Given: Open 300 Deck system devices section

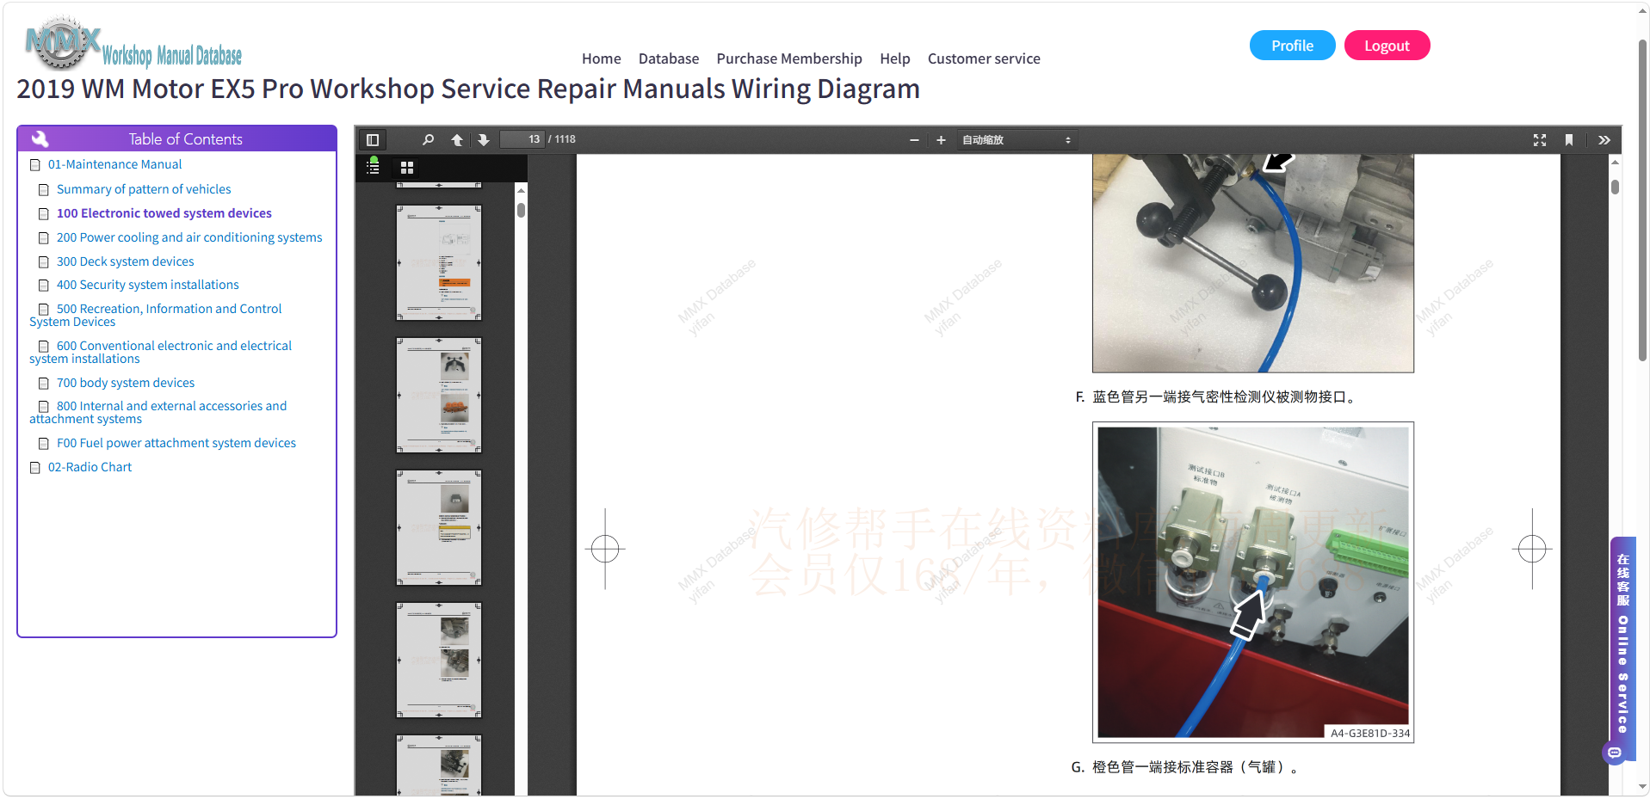Looking at the screenshot, I should click(x=125, y=261).
